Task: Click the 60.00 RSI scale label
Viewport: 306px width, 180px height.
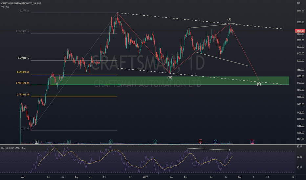Action: click(x=299, y=157)
